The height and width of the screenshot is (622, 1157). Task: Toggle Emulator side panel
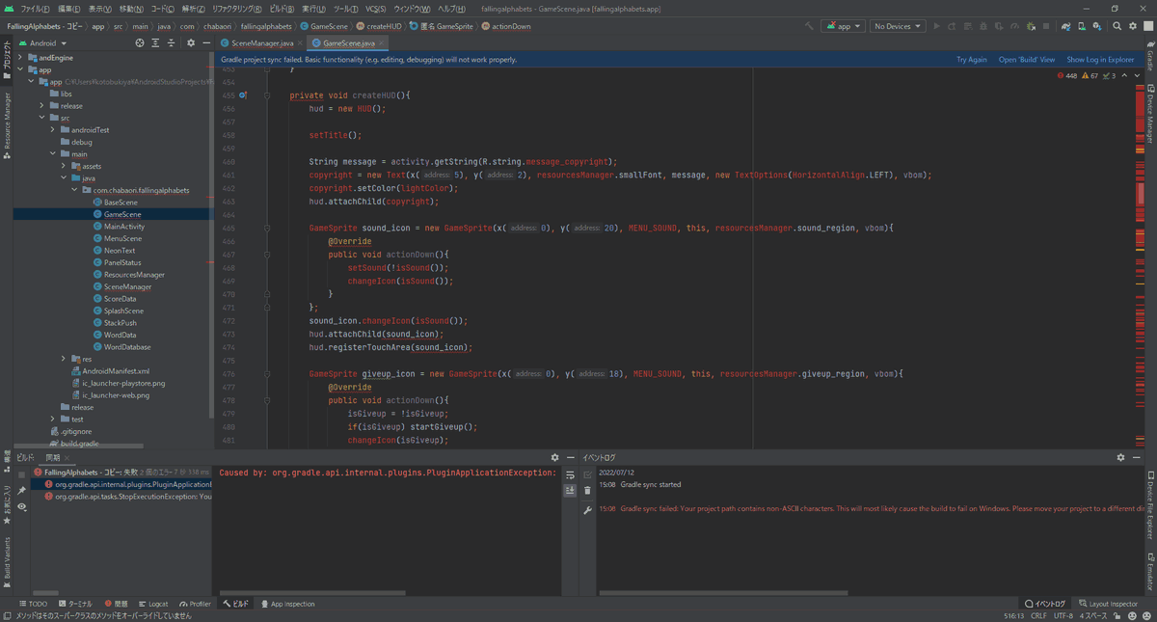[1150, 572]
